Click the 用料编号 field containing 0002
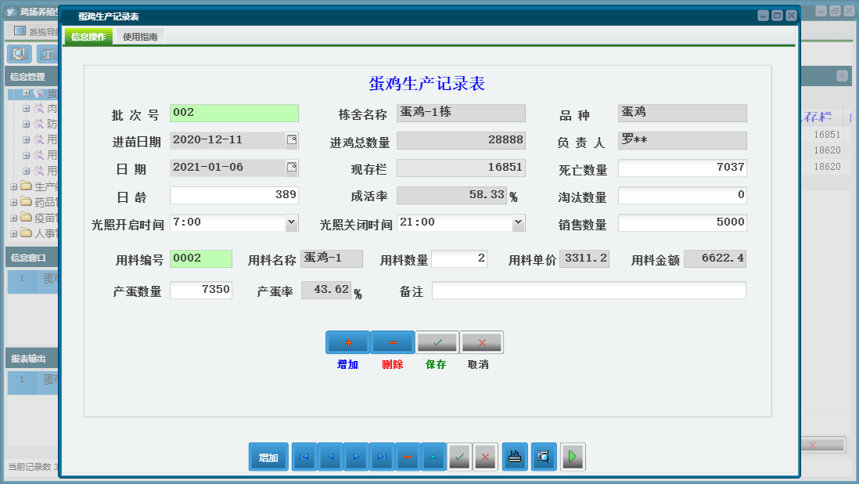This screenshot has height=484, width=859. [x=201, y=258]
